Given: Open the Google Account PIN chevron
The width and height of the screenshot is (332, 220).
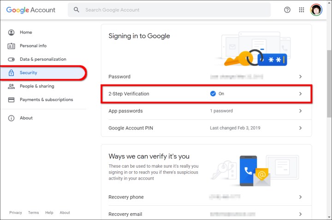Looking at the screenshot, I should [x=300, y=128].
